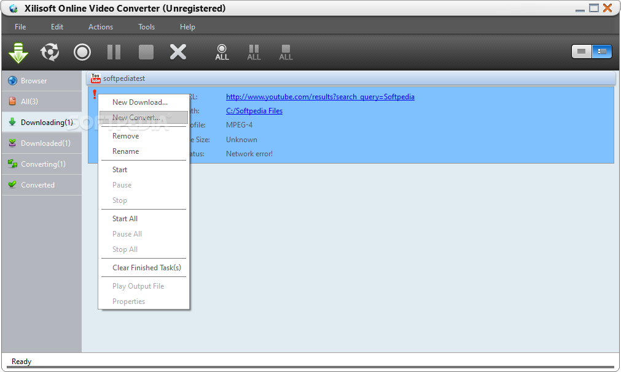This screenshot has height=372, width=621.
Task: Click the Pause toolbar icon
Action: click(x=114, y=52)
